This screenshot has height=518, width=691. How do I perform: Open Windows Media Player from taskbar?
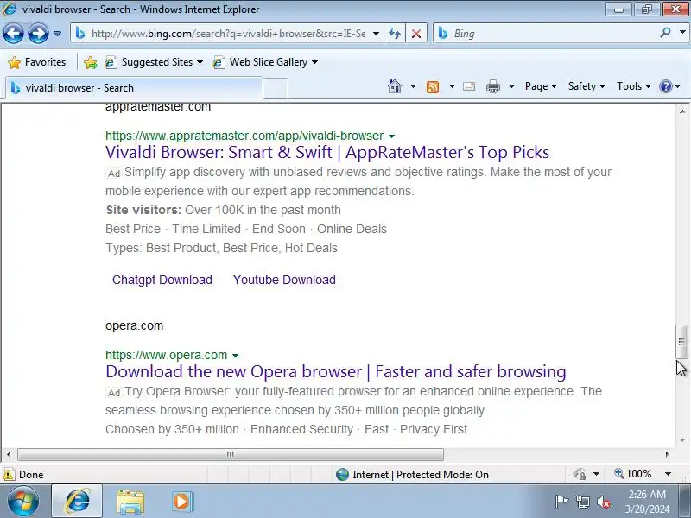click(181, 502)
